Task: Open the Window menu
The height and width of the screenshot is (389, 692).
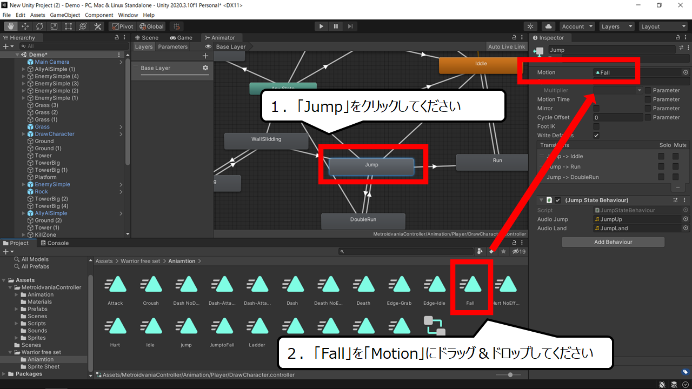Action: point(128,15)
